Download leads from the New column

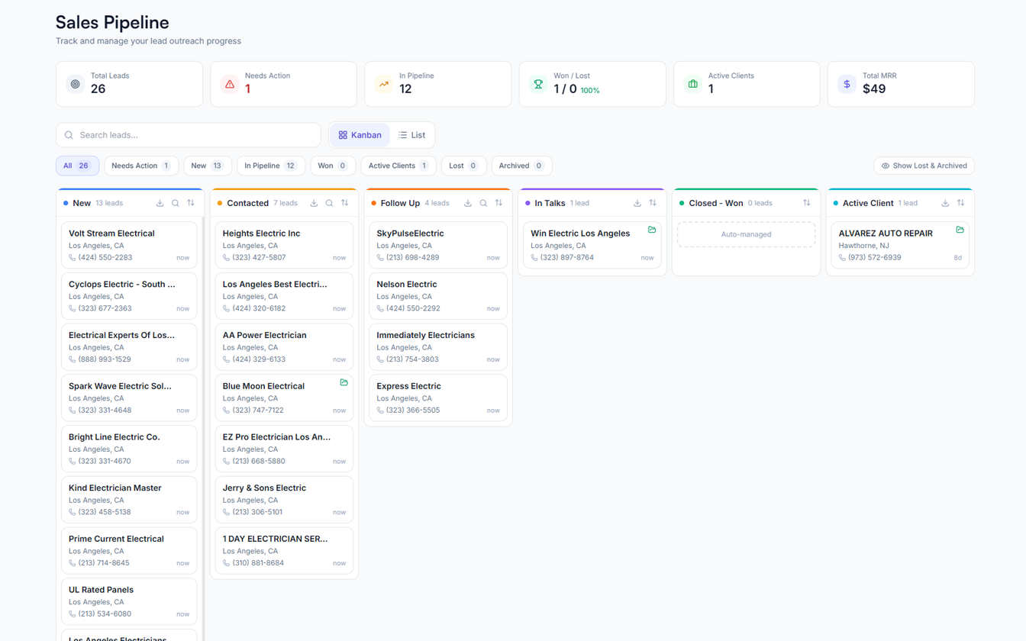(x=160, y=203)
